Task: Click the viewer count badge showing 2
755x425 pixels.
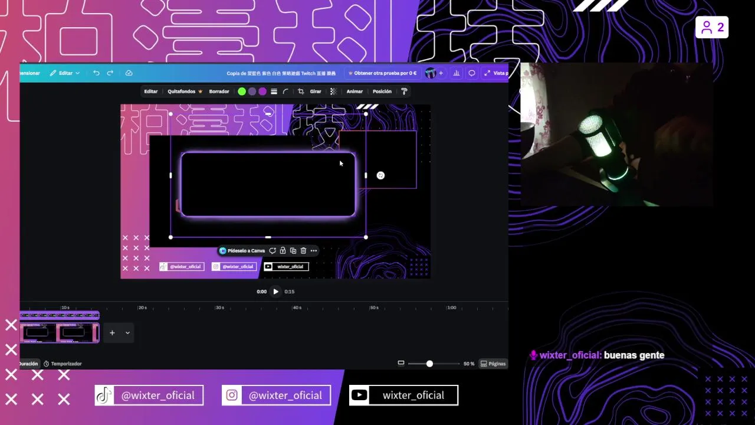Action: coord(712,28)
